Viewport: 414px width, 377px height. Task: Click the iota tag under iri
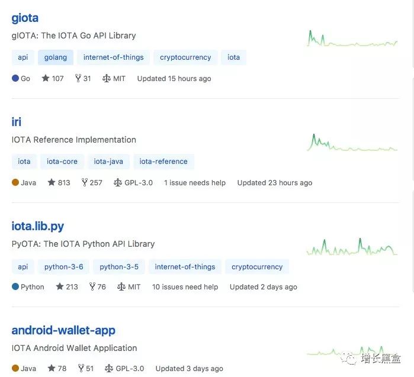click(x=24, y=161)
